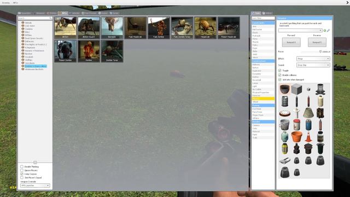Pick the clock thruster model

[285, 113]
